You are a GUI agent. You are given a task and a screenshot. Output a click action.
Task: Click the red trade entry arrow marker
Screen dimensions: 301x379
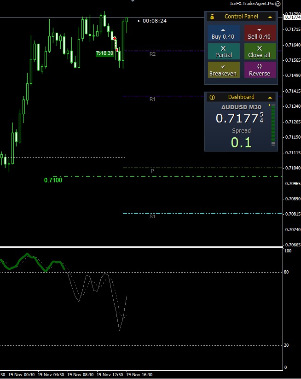115,38
